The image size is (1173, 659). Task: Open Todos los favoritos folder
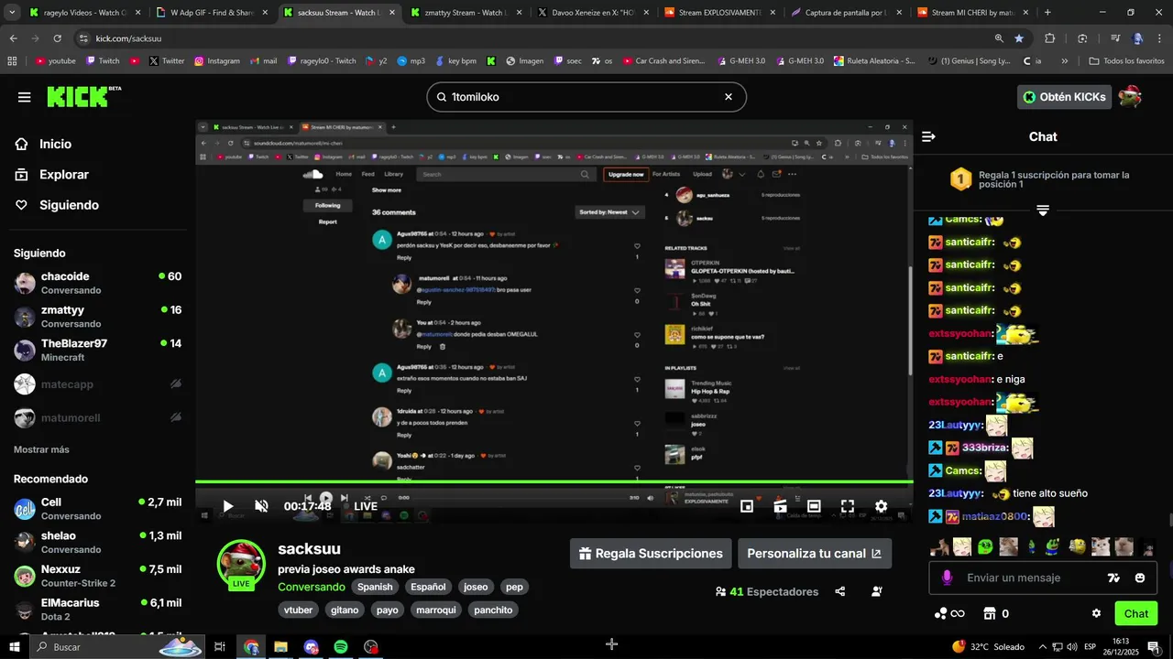point(1126,61)
